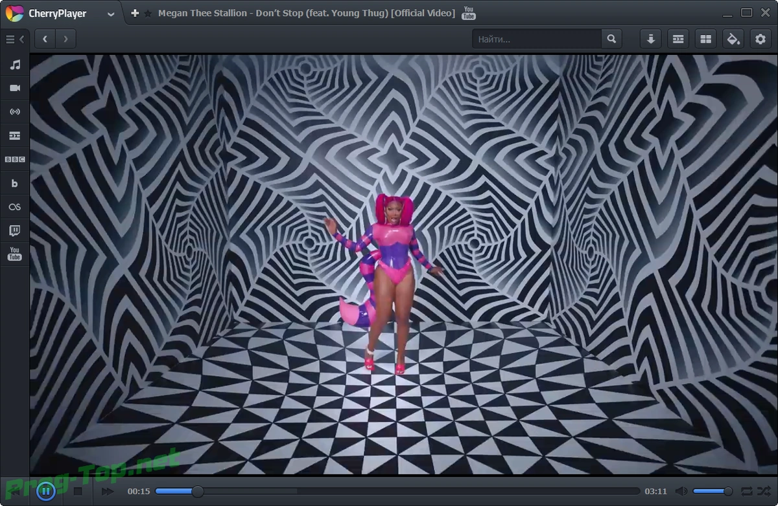
Task: Open the settings gear
Action: 760,39
